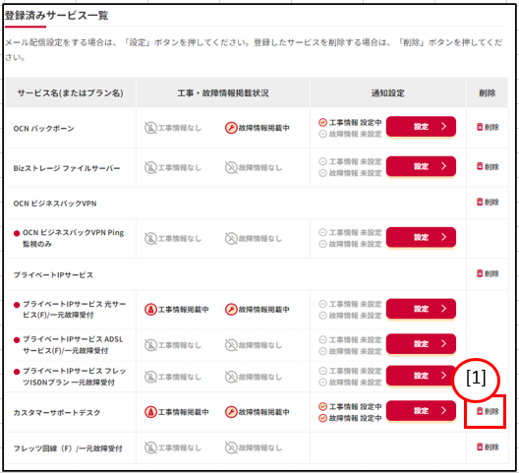Image resolution: width=519 pixels, height=473 pixels.
Task: Click the 工事・故障情報掲載状況 column header
Action: [x=223, y=93]
